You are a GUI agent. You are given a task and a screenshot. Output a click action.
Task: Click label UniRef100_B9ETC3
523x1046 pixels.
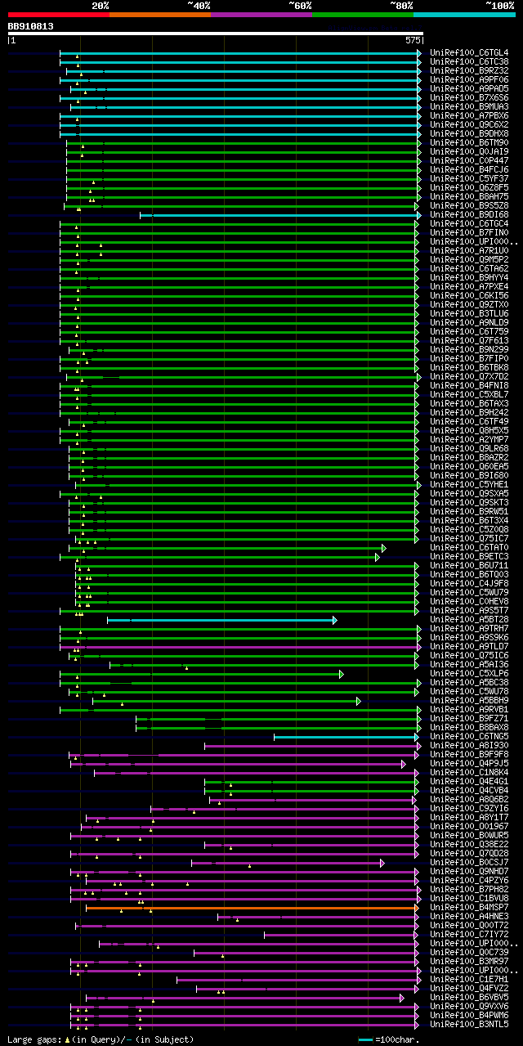(469, 557)
